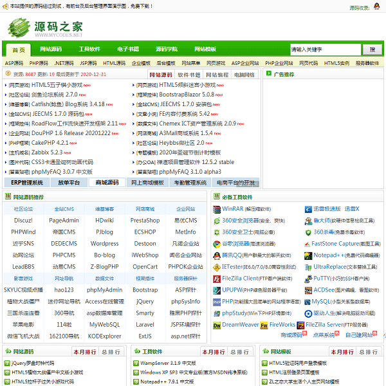Switch 网站源码 ranking to 总排行 tab
Image resolution: width=386 pixels, height=386 pixels.
tap(111, 352)
